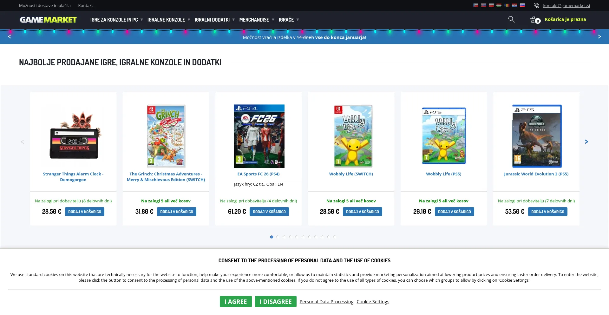The width and height of the screenshot is (609, 315).
Task: Switch to the Czech flag site
Action: pos(476,5)
